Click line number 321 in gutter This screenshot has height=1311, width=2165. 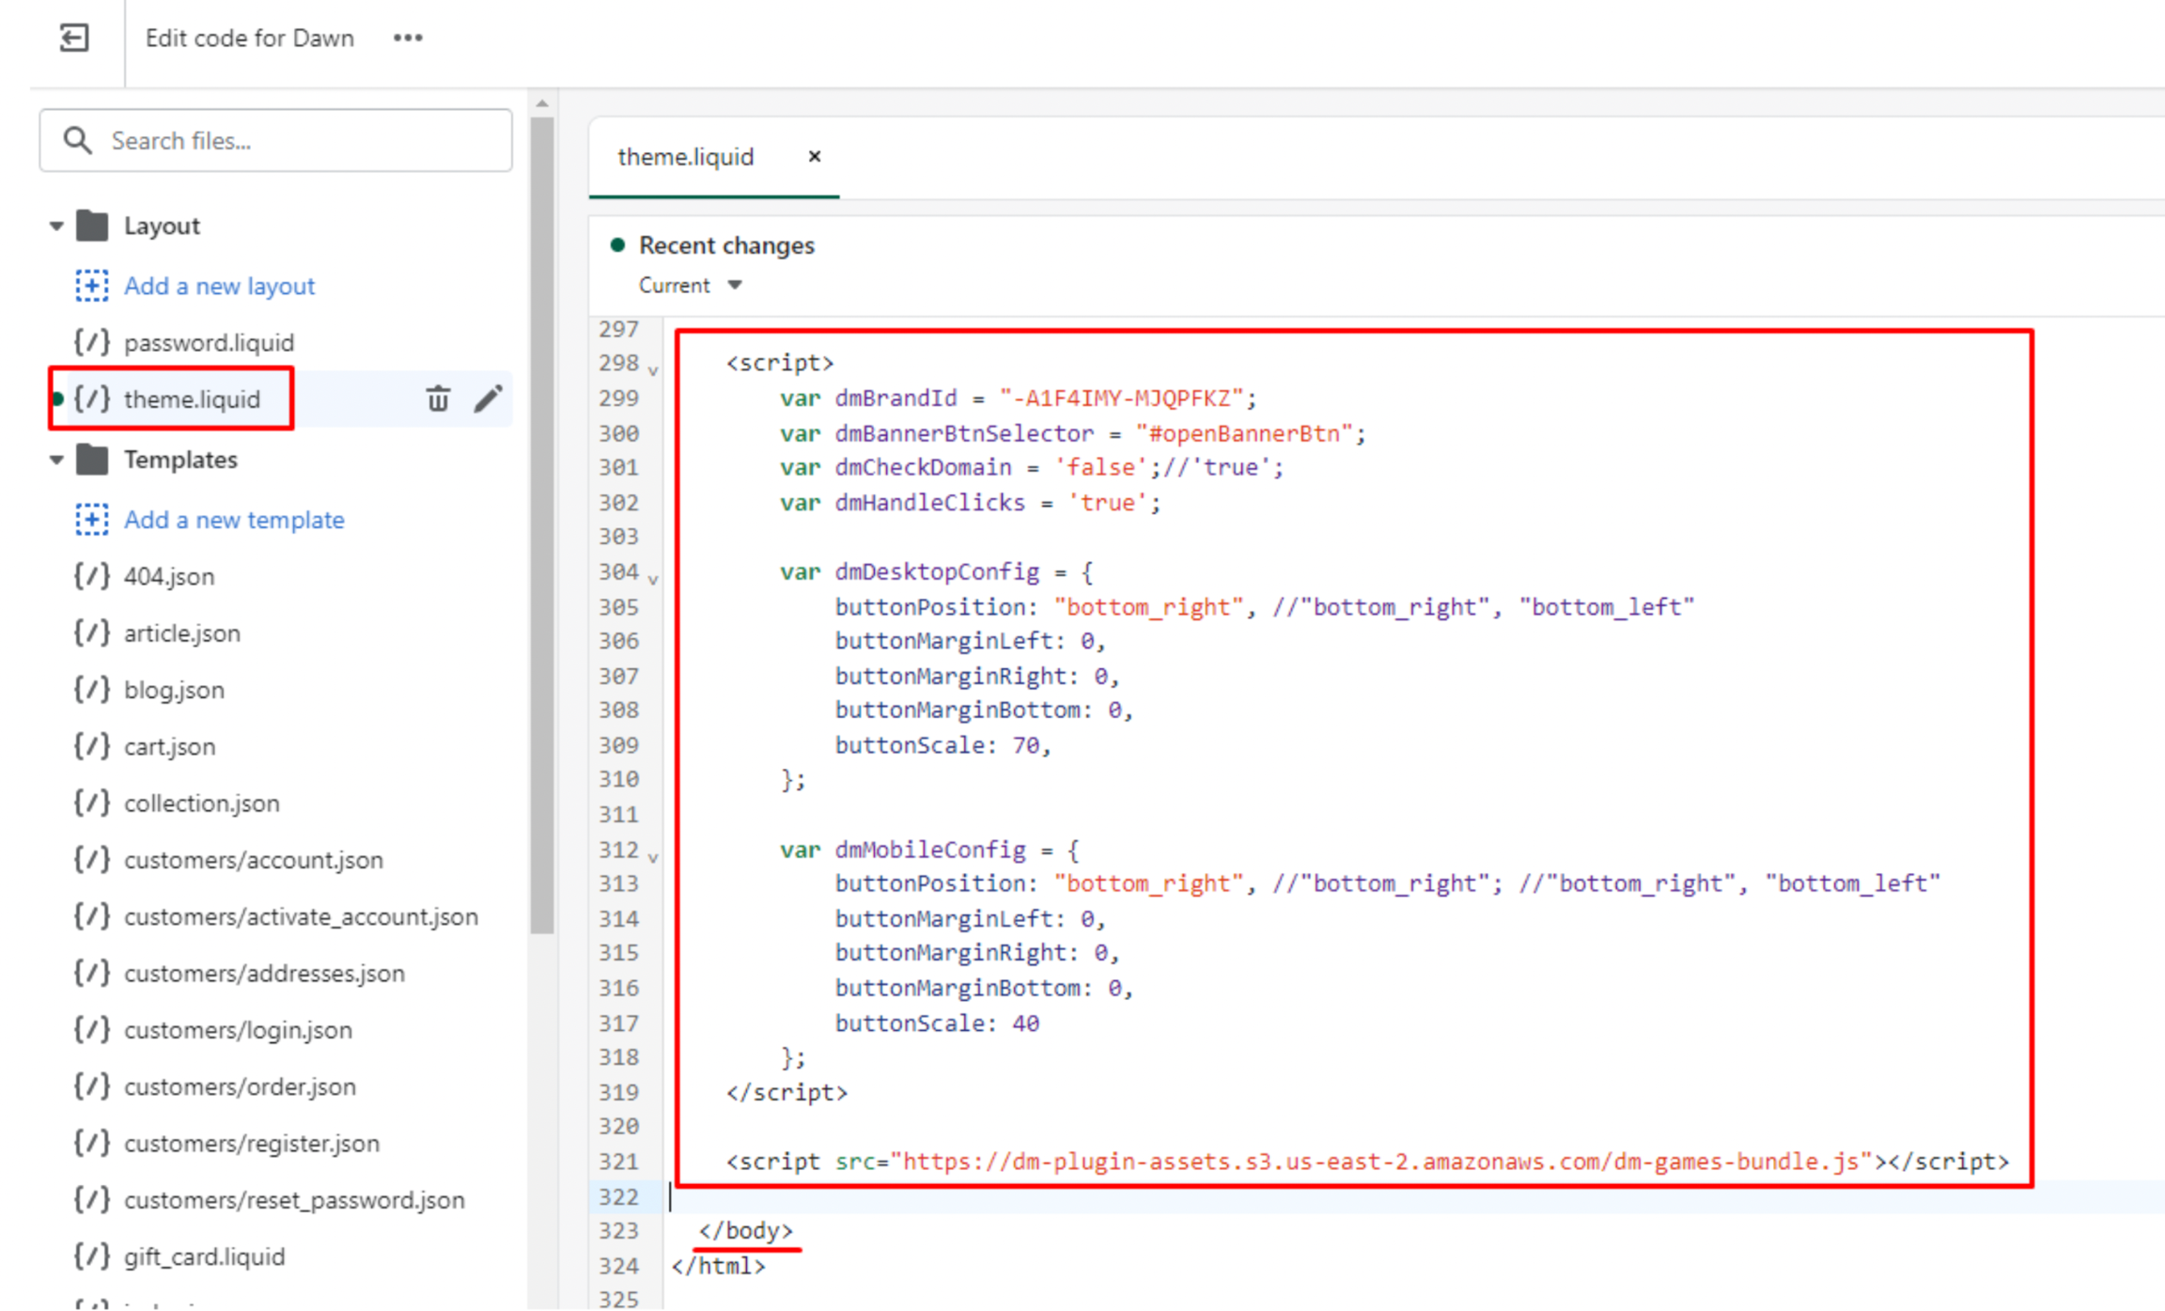pos(618,1162)
